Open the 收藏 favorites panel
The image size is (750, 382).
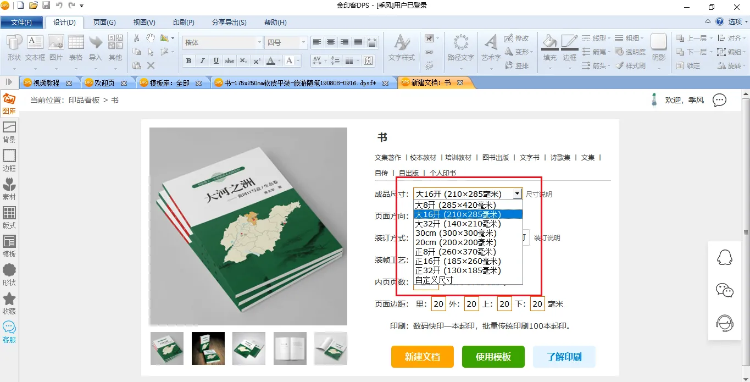[x=9, y=304]
